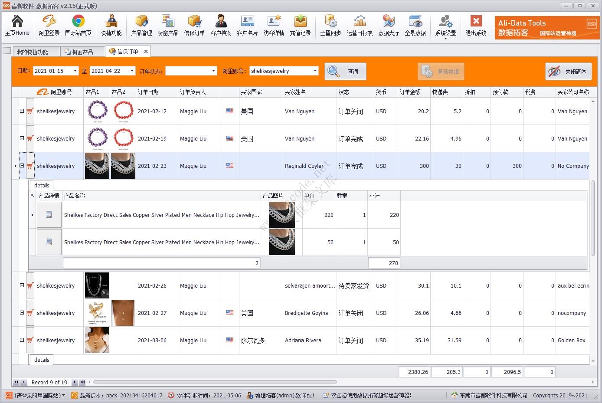Viewport: 602px width, 403px height.
Task: Expand the 2021-02-12 order row
Action: click(22, 111)
